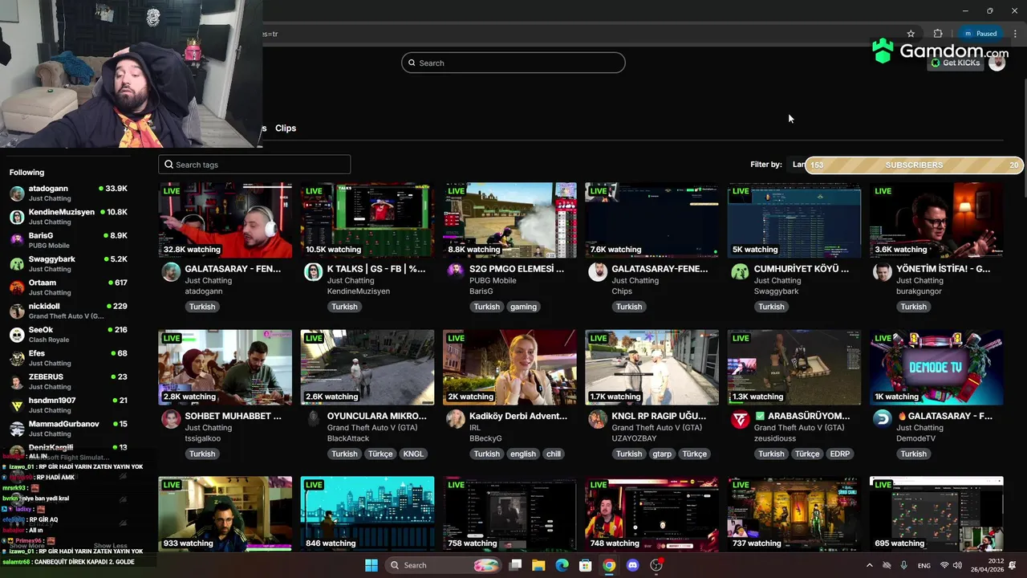Viewport: 1027px width, 578px height.
Task: Open SeeOk avatar in the Following sidebar
Action: point(17,335)
